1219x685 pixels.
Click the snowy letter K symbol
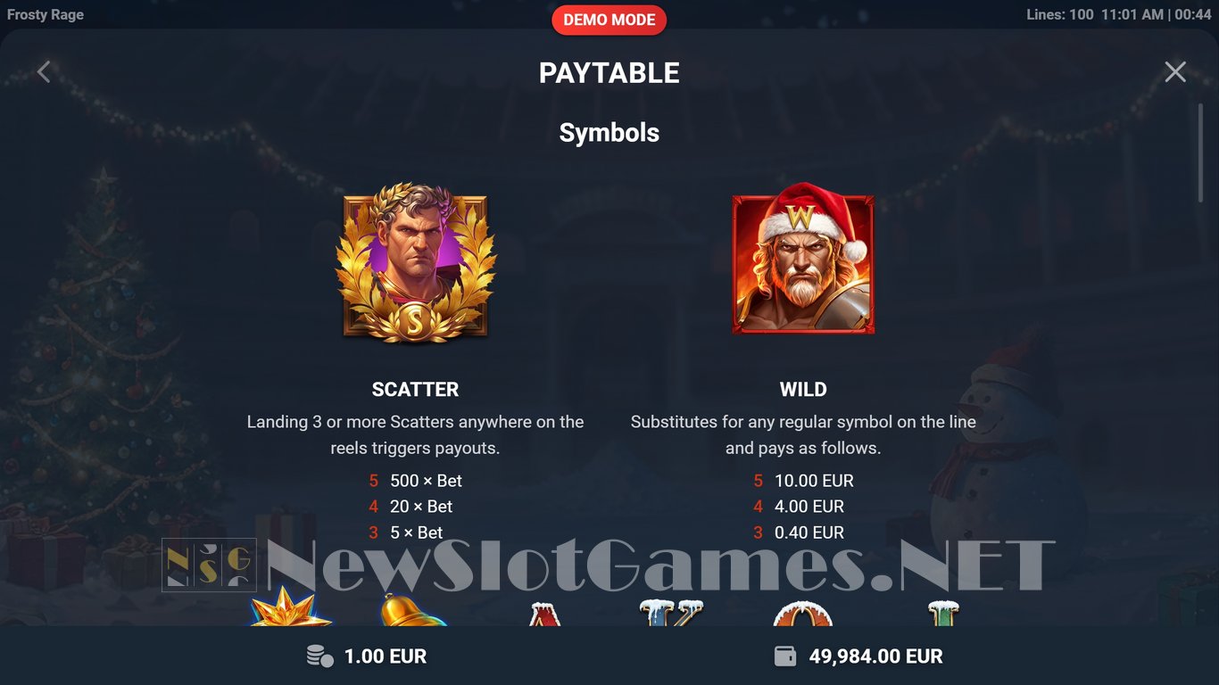pyautogui.click(x=672, y=613)
